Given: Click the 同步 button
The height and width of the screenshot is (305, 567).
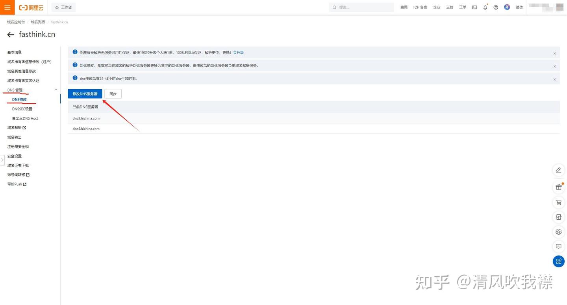Looking at the screenshot, I should 113,94.
